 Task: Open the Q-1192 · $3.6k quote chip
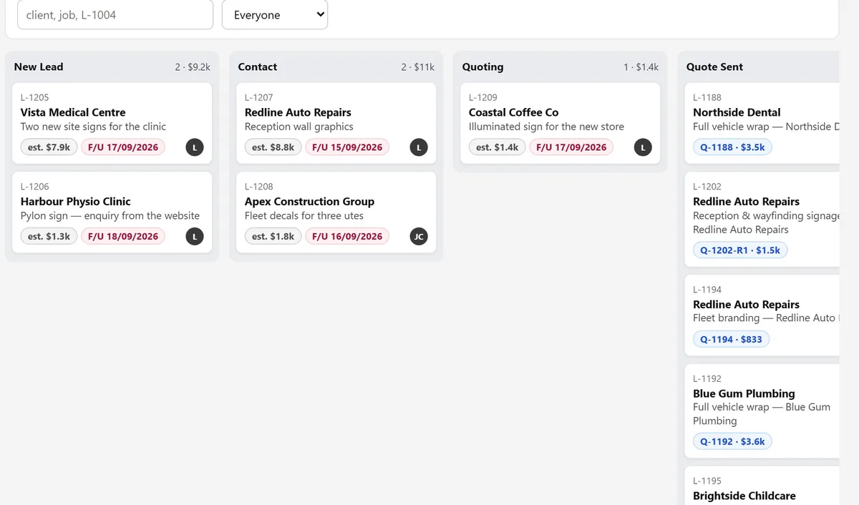click(732, 441)
